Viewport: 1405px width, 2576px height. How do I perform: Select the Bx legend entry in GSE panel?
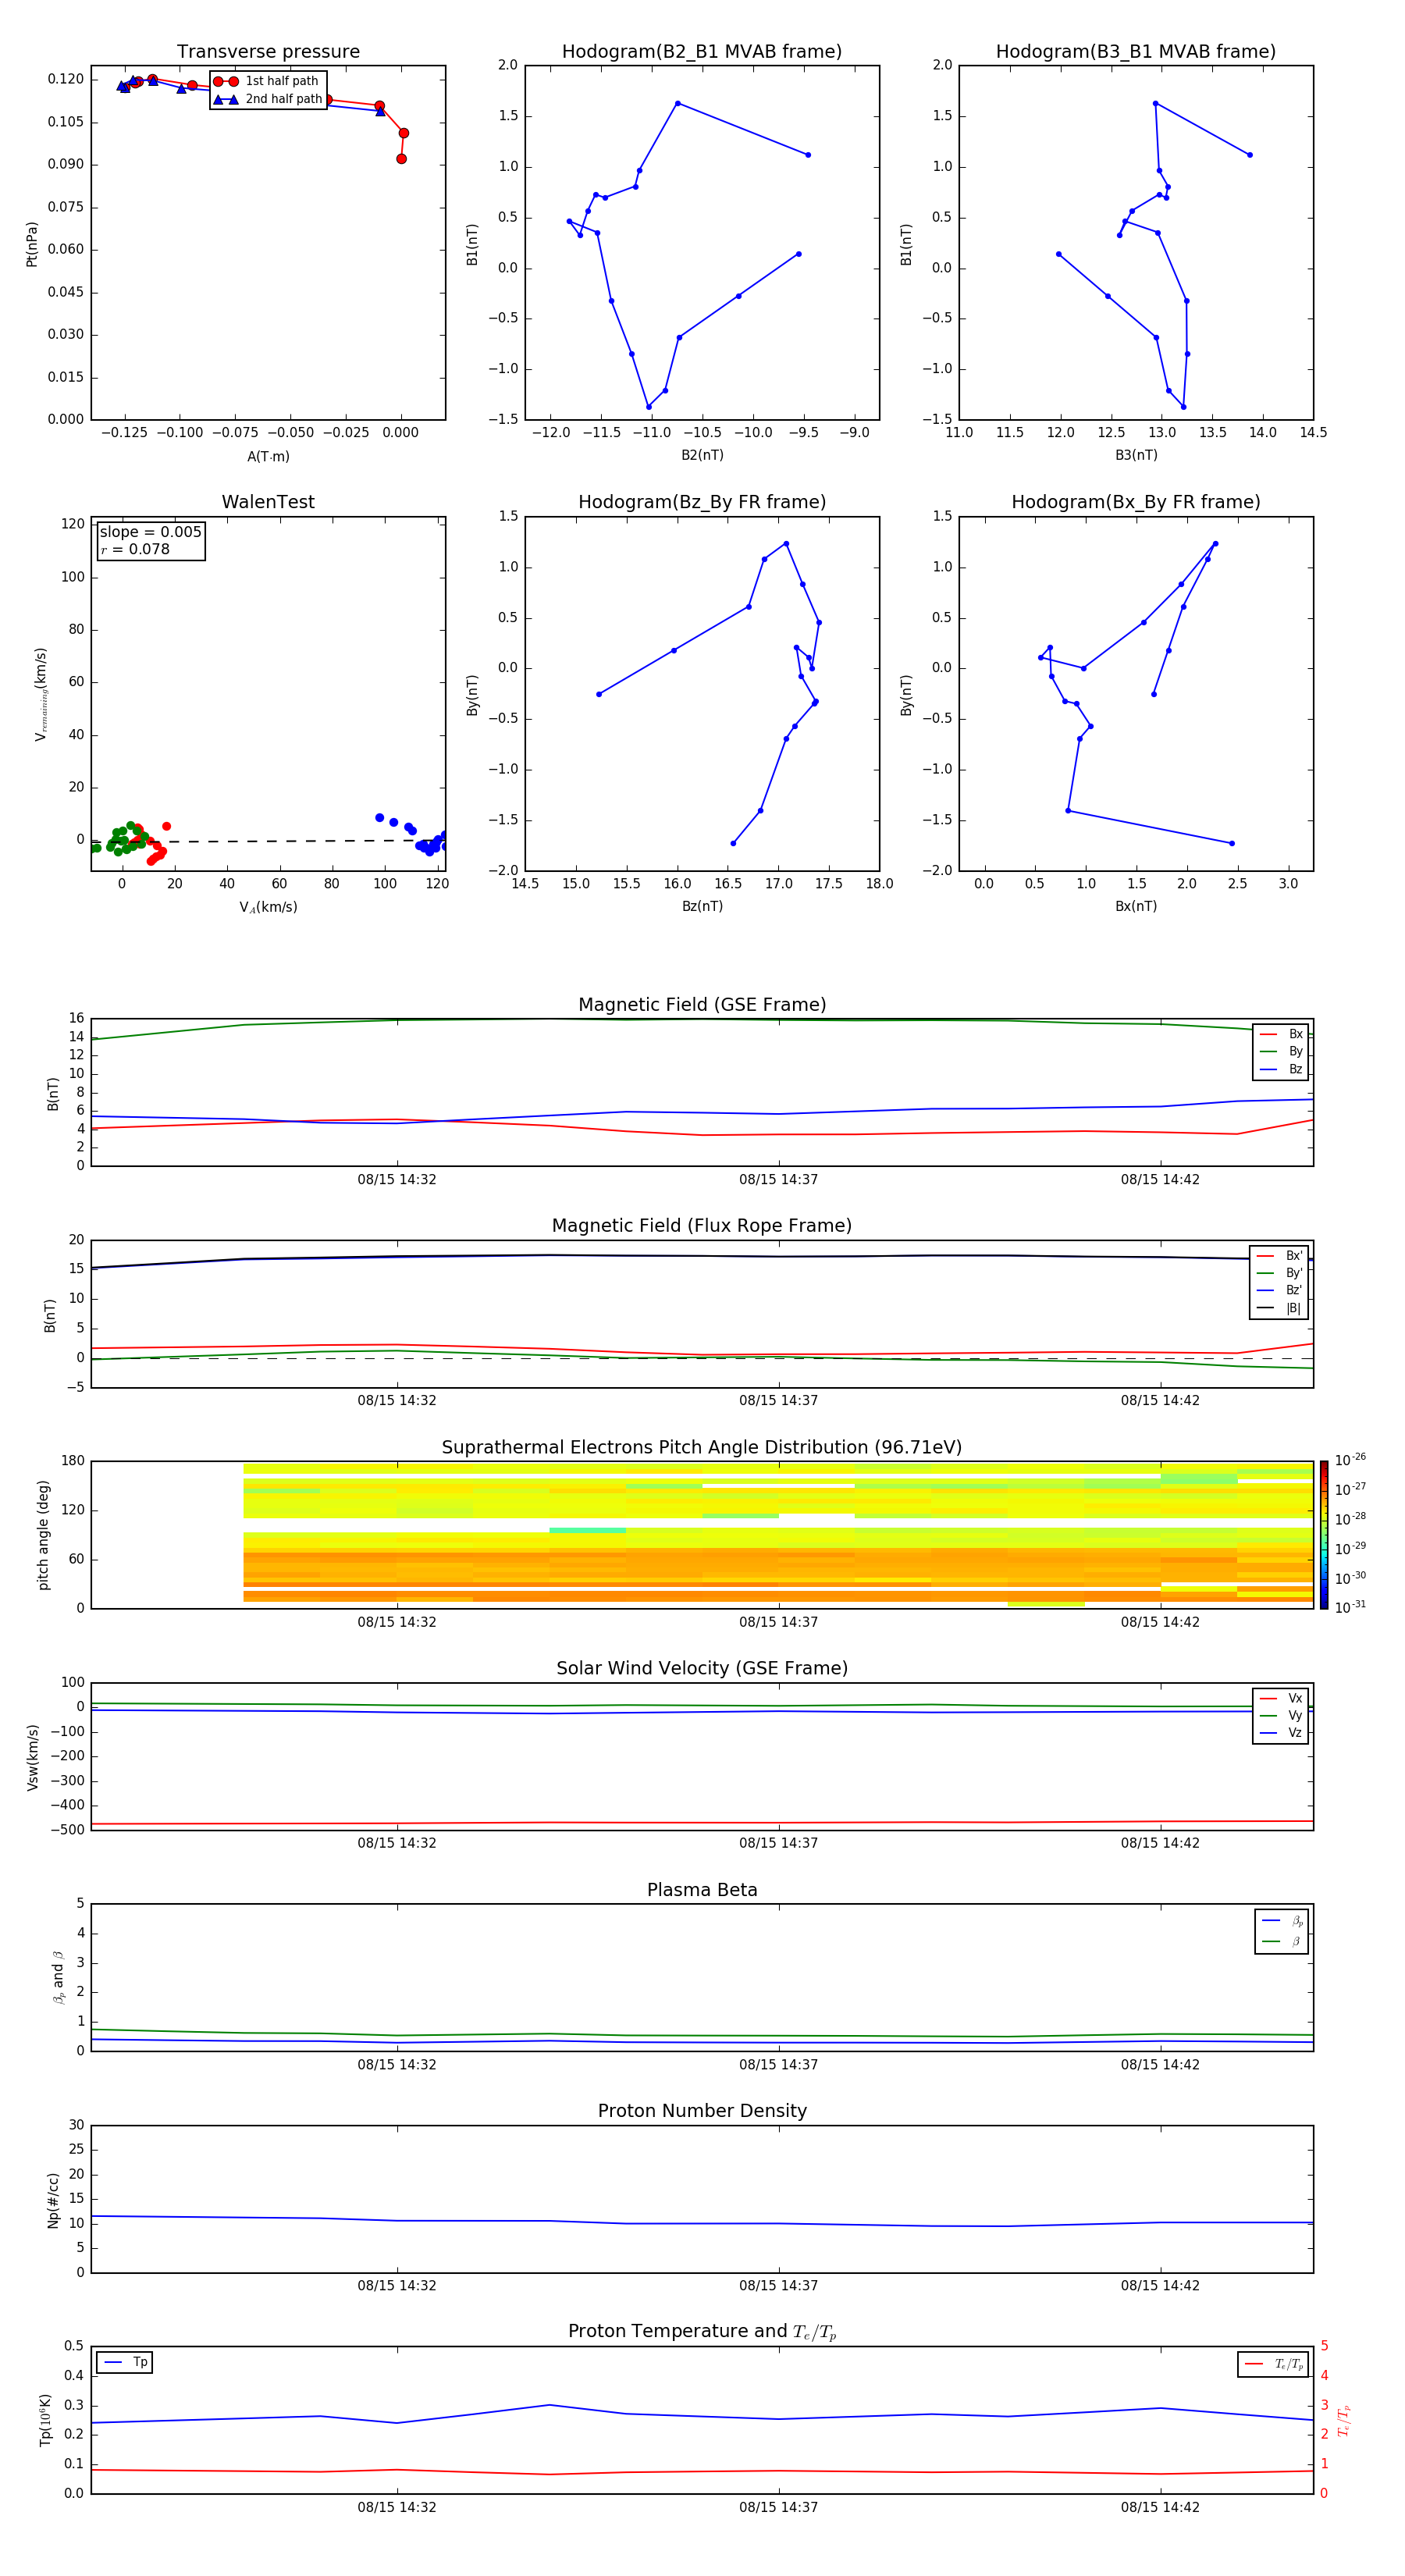point(1281,1034)
